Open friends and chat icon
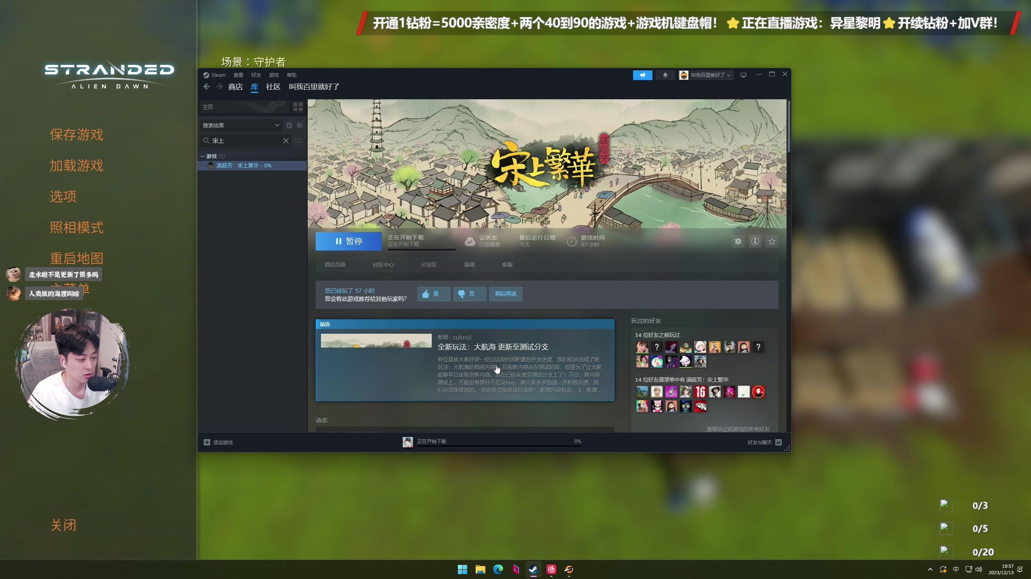This screenshot has height=579, width=1031. tap(778, 442)
